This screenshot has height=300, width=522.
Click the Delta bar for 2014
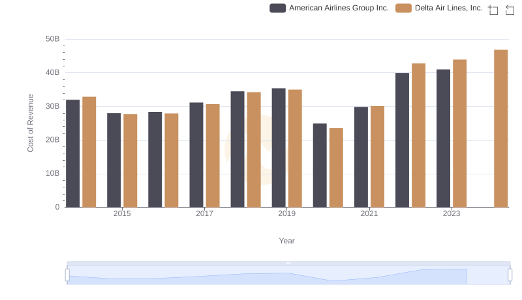89,152
